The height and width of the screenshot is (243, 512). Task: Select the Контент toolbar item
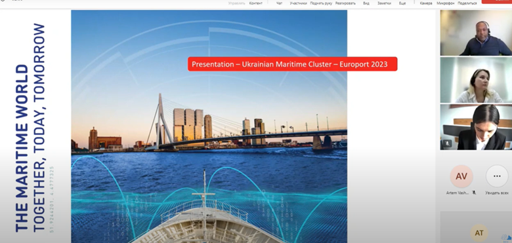point(256,3)
